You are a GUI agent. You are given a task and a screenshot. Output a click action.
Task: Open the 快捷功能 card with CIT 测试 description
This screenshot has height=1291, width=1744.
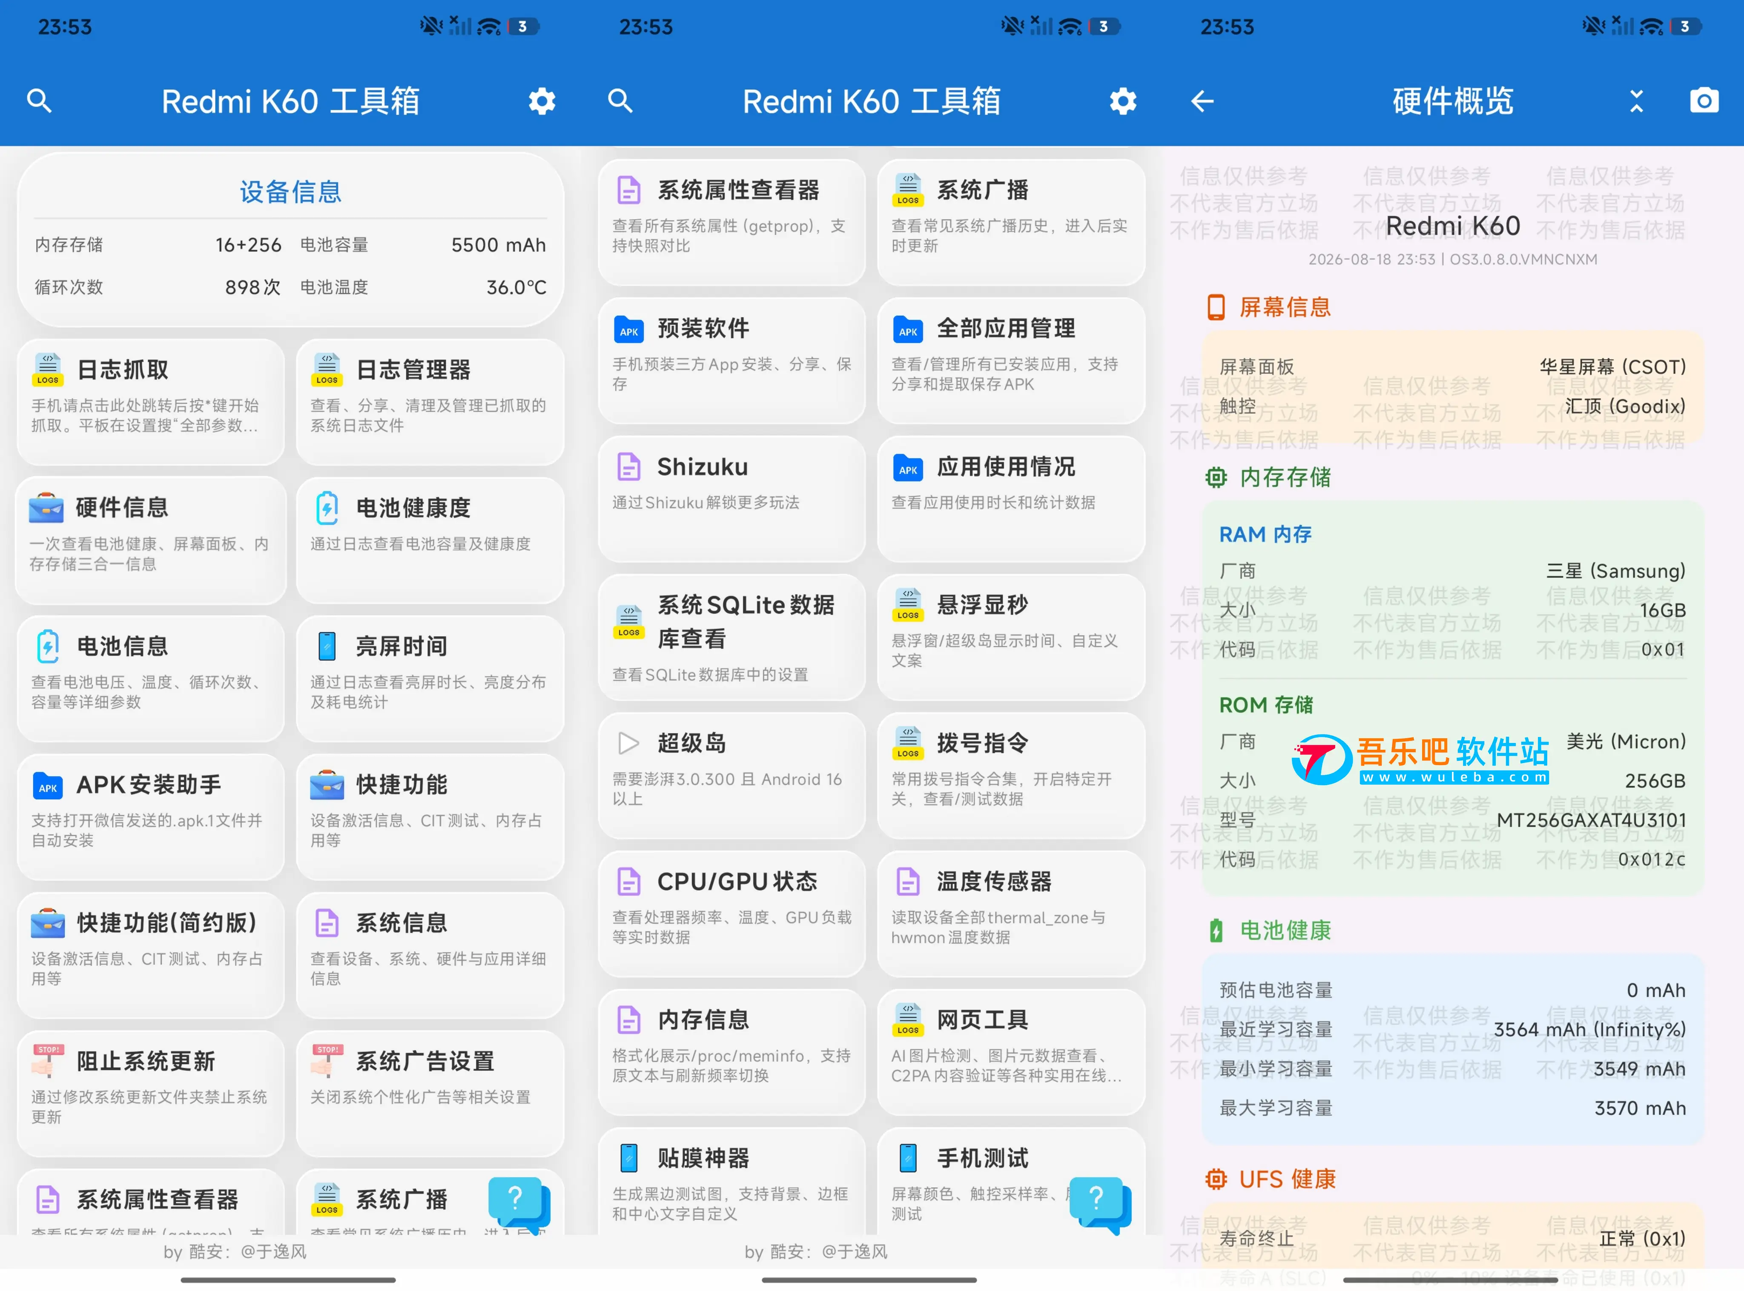click(430, 817)
